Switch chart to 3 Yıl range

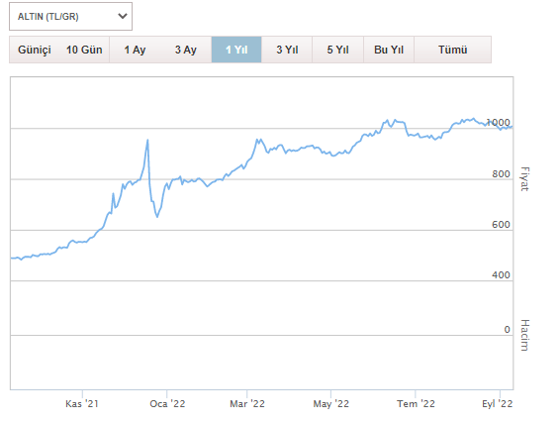point(287,50)
